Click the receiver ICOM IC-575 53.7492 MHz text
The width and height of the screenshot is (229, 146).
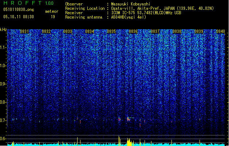pyautogui.click(x=146, y=13)
